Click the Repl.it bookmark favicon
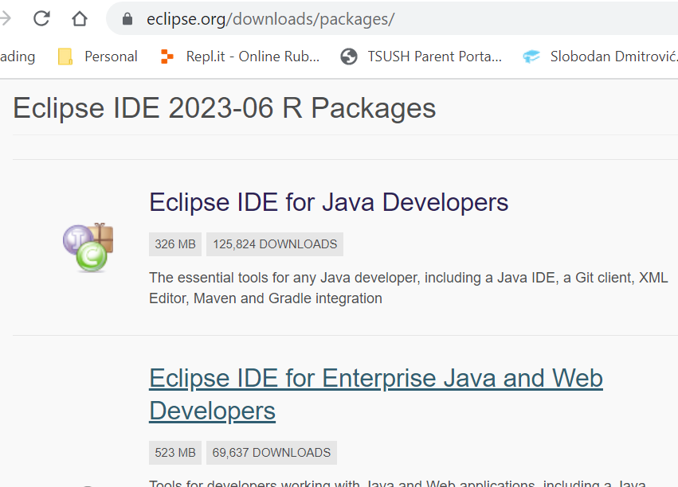The width and height of the screenshot is (678, 487). [x=167, y=56]
